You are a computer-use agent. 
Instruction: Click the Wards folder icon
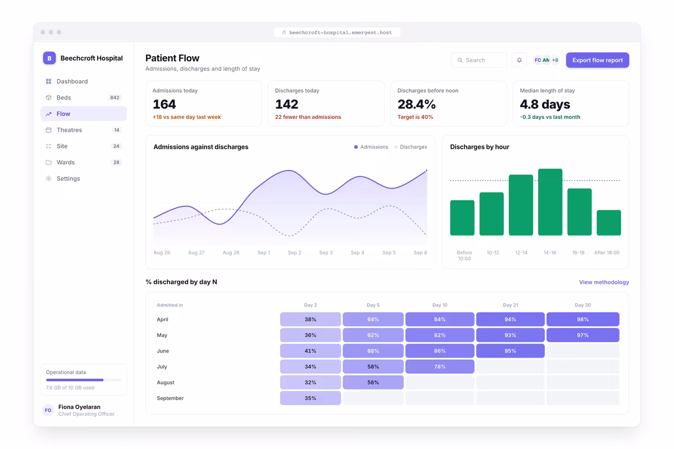point(48,163)
